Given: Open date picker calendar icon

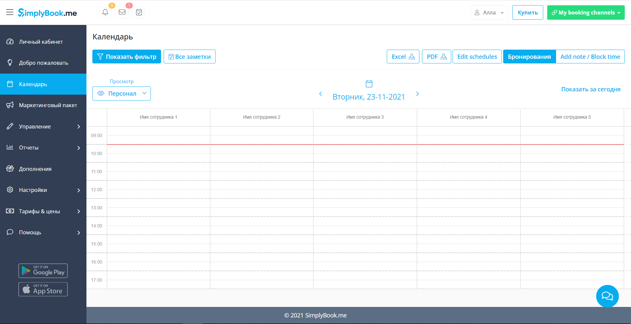Looking at the screenshot, I should pos(369,83).
